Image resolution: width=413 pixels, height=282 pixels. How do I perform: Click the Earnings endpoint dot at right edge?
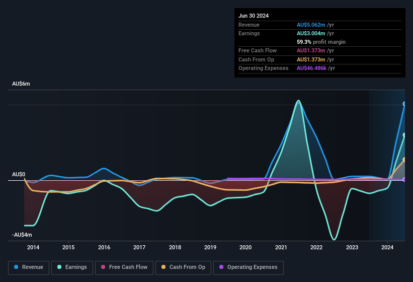(x=404, y=135)
